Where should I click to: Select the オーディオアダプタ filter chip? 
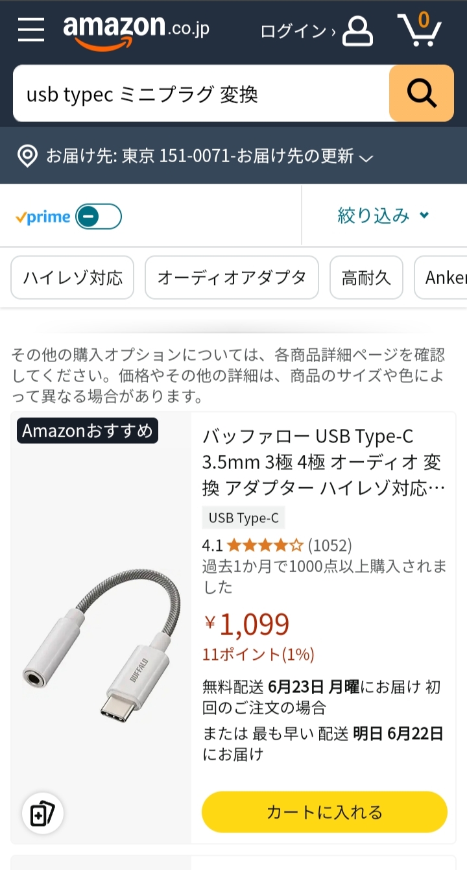232,277
